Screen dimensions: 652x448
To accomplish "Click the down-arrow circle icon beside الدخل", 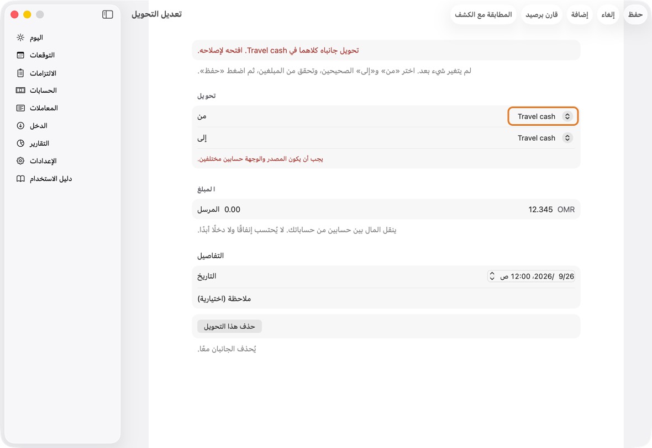I will (20, 126).
